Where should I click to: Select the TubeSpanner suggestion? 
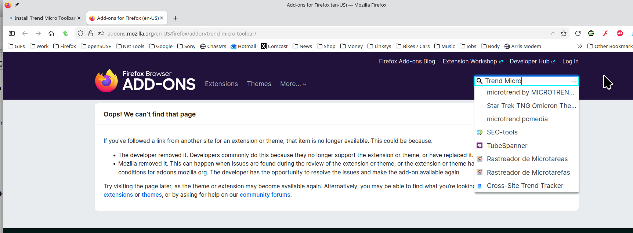527,145
